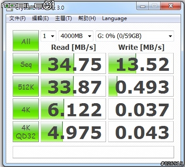This screenshot has height=167, width=185.
Task: Click the 4K QD32 write result 0.043
Action: [141, 132]
